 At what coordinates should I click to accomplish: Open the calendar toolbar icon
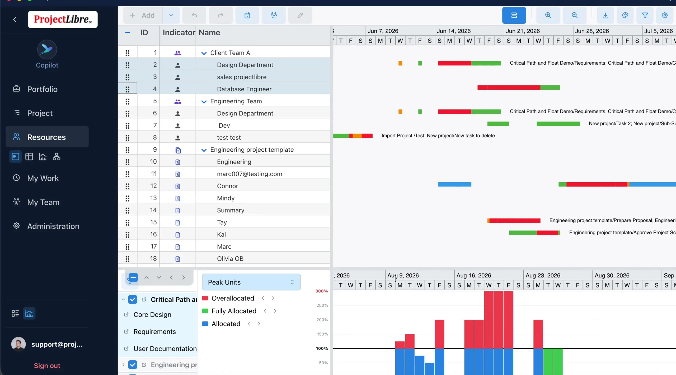click(247, 15)
